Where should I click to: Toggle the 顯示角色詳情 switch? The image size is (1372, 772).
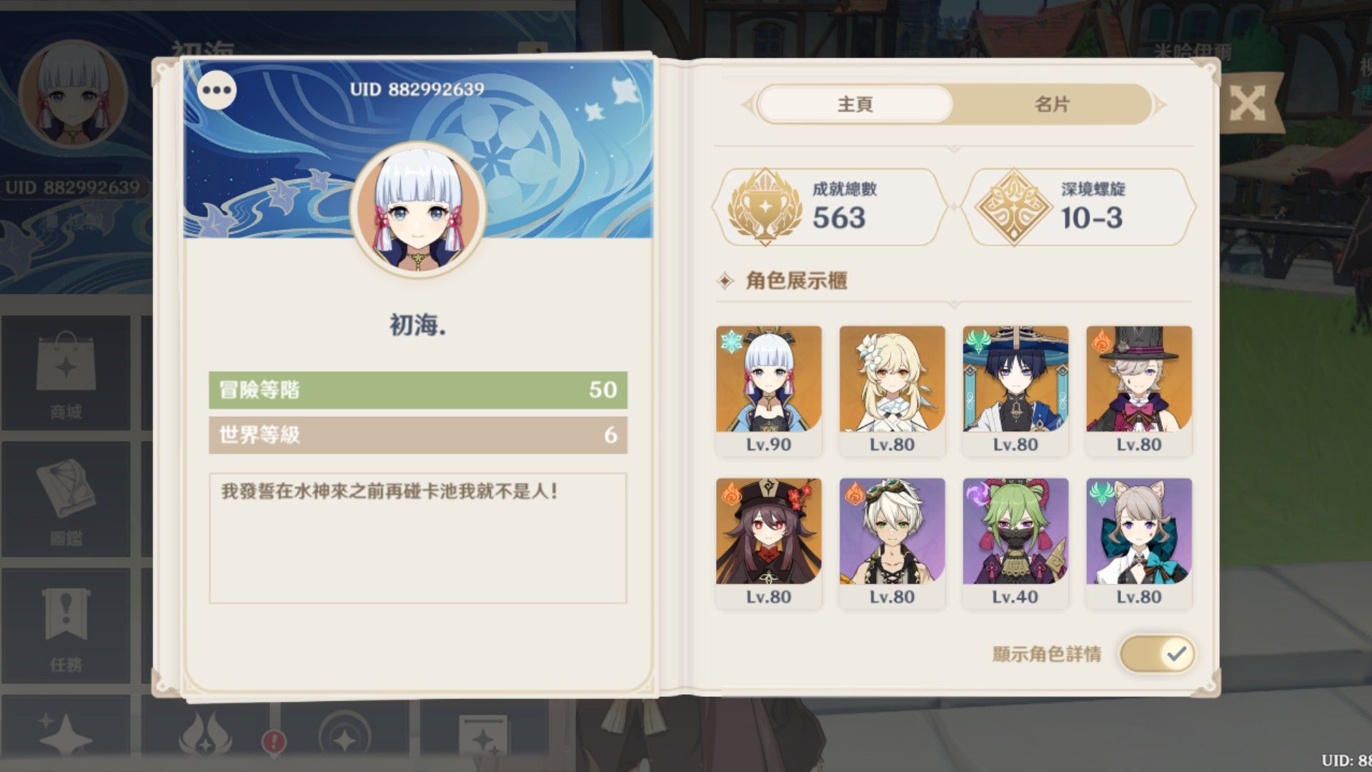coord(1157,653)
